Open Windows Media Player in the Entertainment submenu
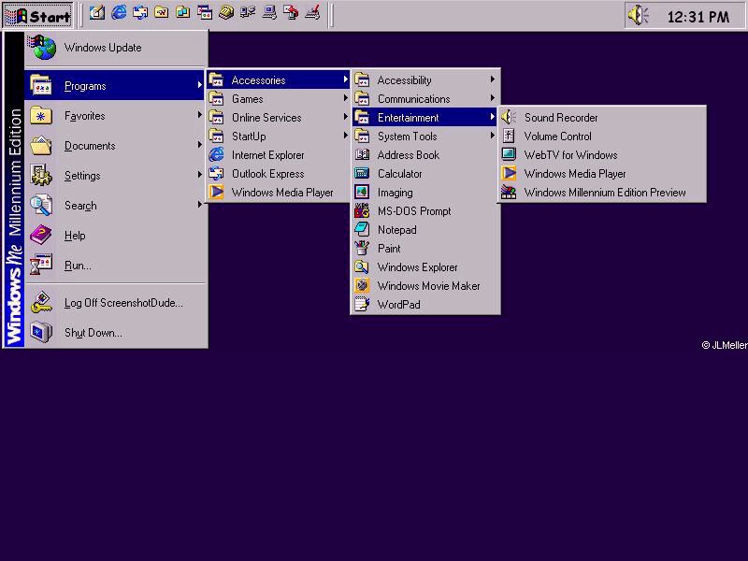Screen dimensions: 748x561 click(x=601, y=173)
